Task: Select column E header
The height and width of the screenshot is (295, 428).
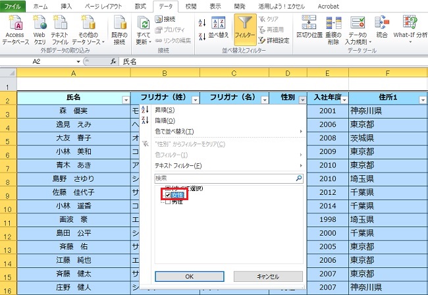Action: pos(327,73)
